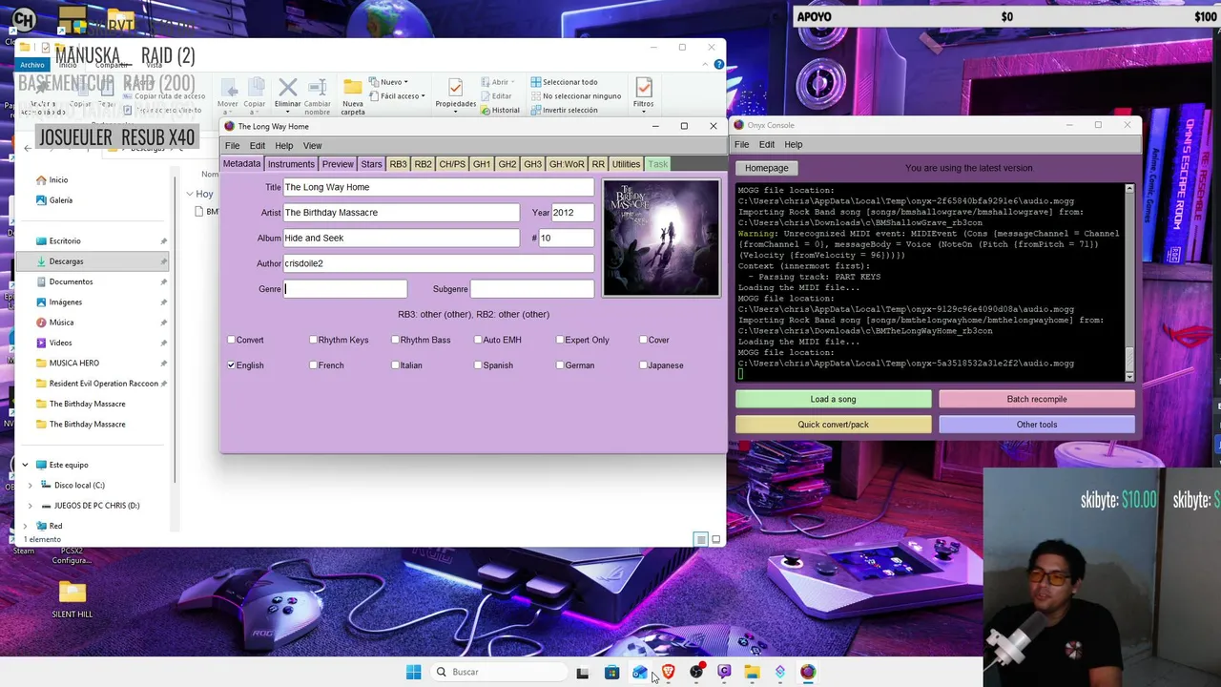Uncheck the English language checkbox
Viewport: 1221px width, 687px height.
click(x=231, y=365)
